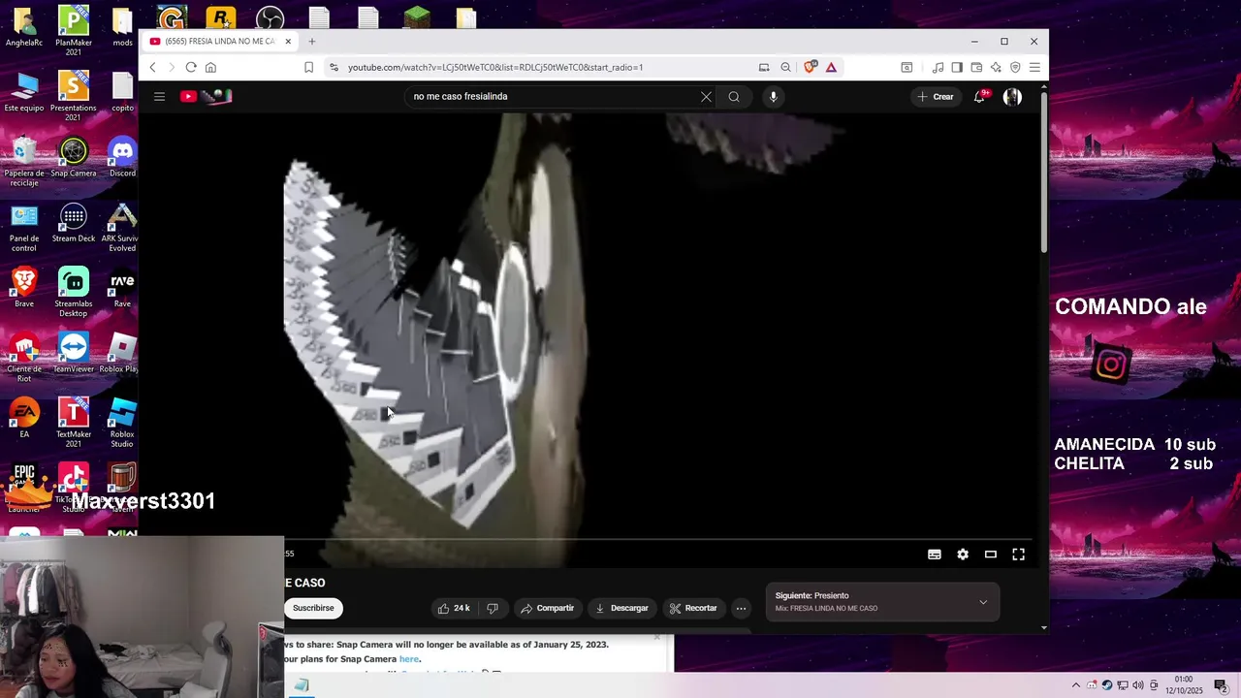
Task: Click the Snap Camera 'here' link
Action: 409,659
